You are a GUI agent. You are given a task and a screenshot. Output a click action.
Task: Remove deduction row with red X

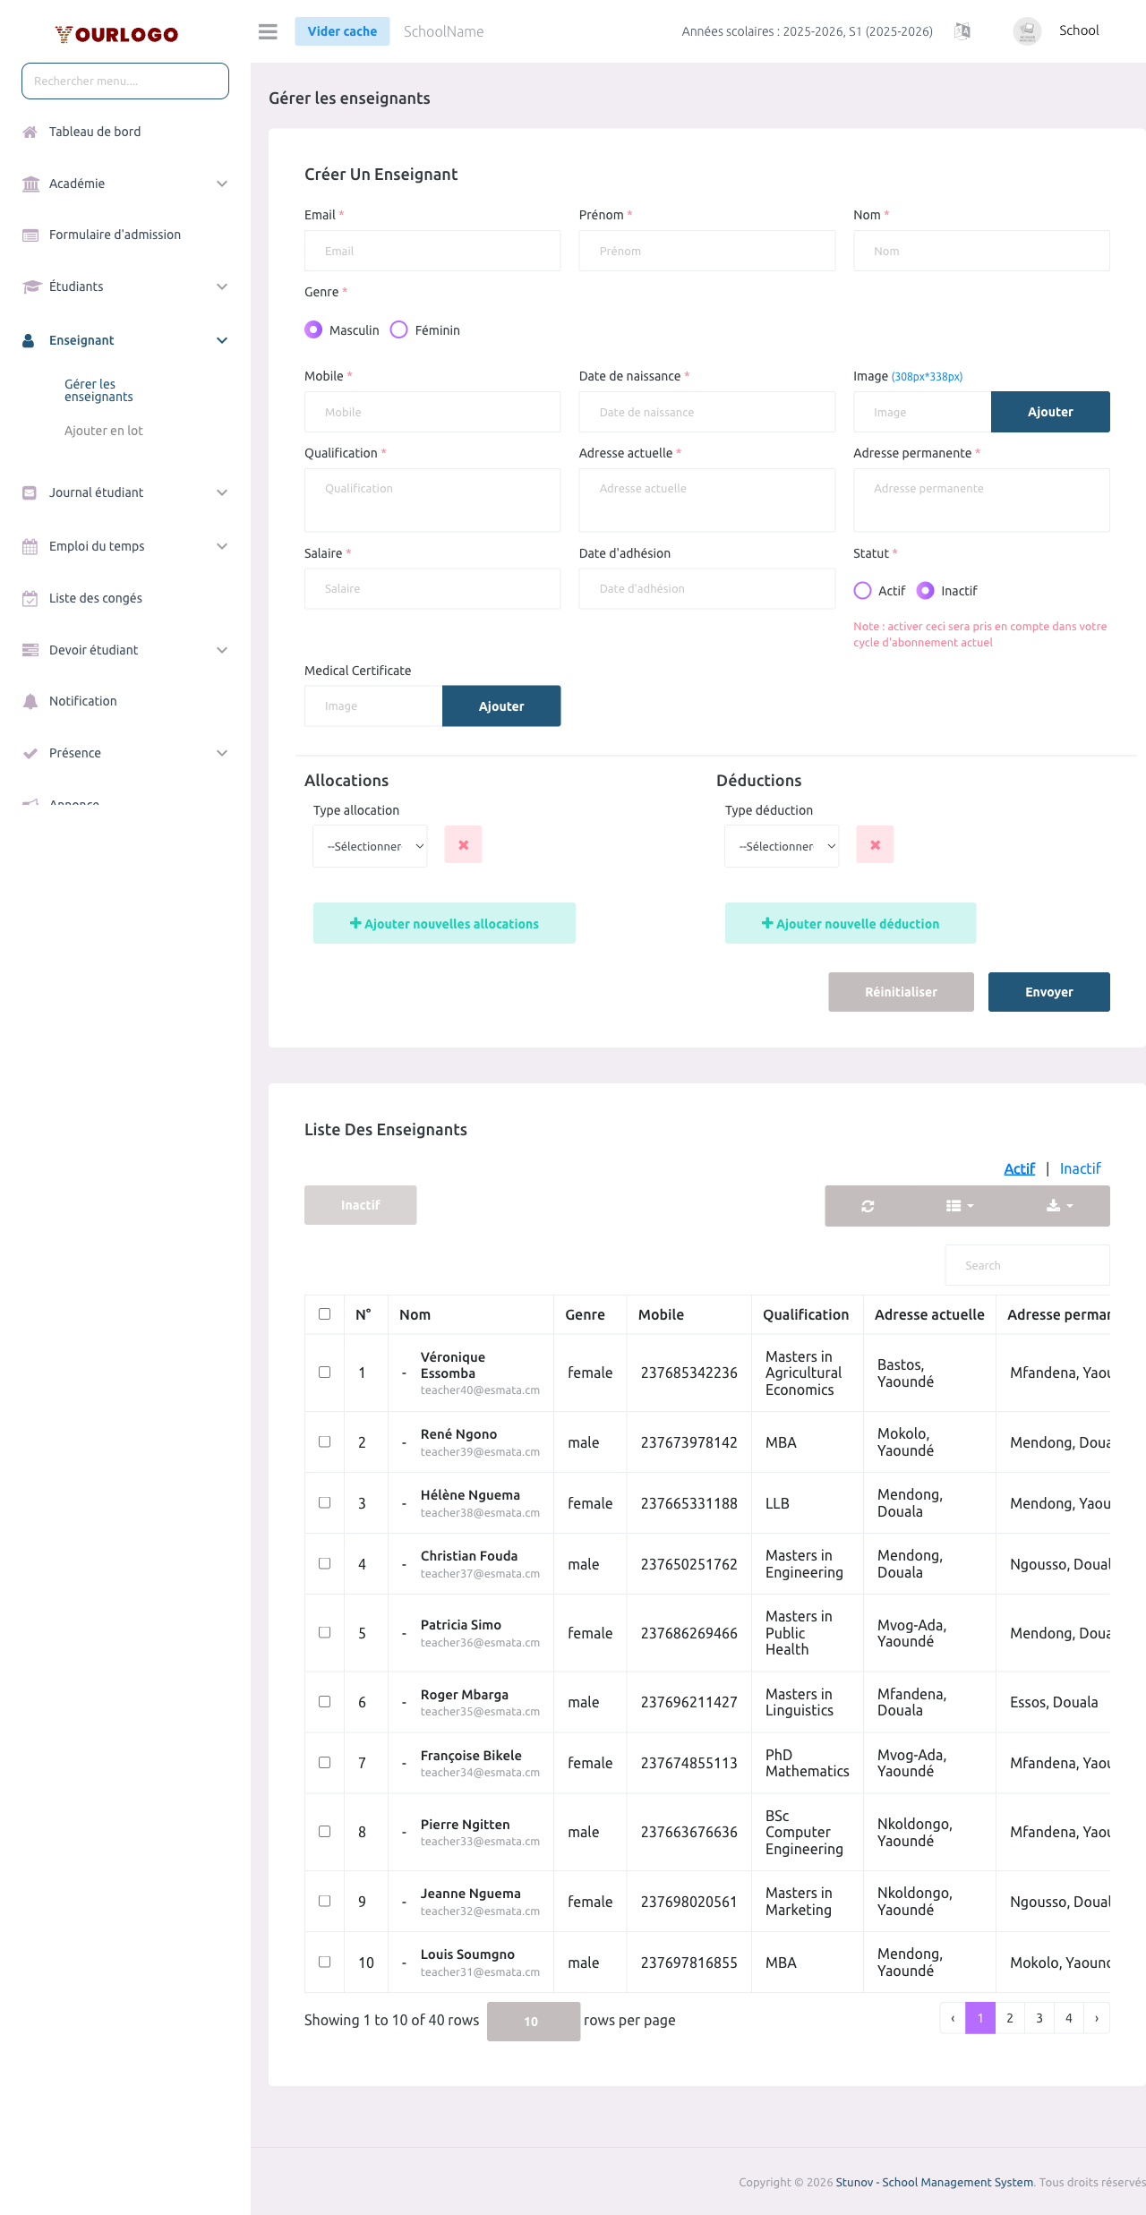875,845
